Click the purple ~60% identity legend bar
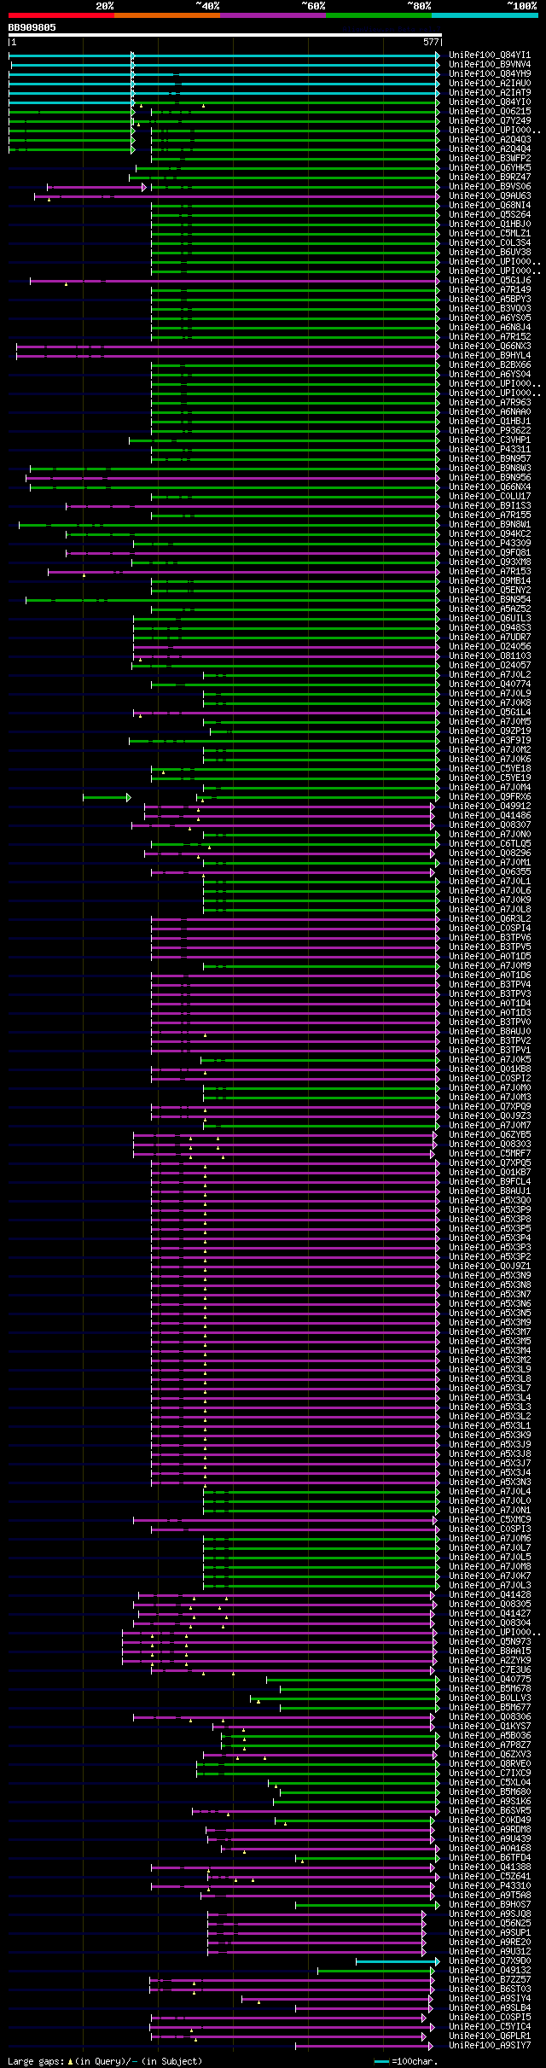This screenshot has height=2068, width=546. click(x=272, y=15)
